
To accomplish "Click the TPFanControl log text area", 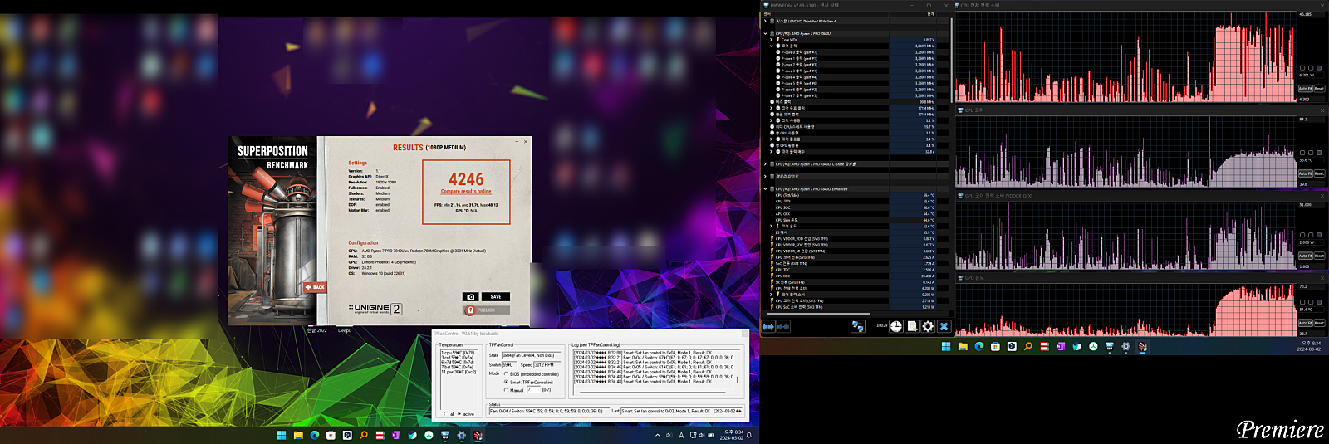I will click(656, 372).
